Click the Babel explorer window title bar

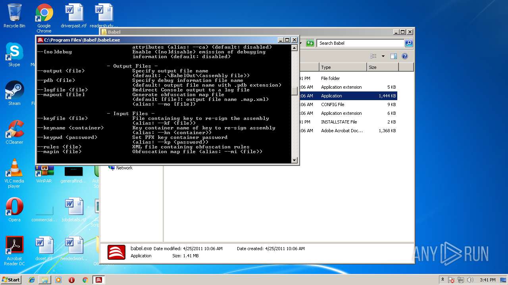(246, 32)
